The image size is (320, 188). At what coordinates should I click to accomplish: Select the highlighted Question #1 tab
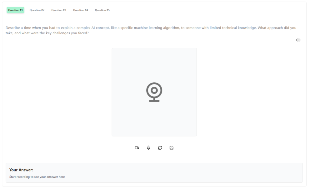[x=16, y=10]
